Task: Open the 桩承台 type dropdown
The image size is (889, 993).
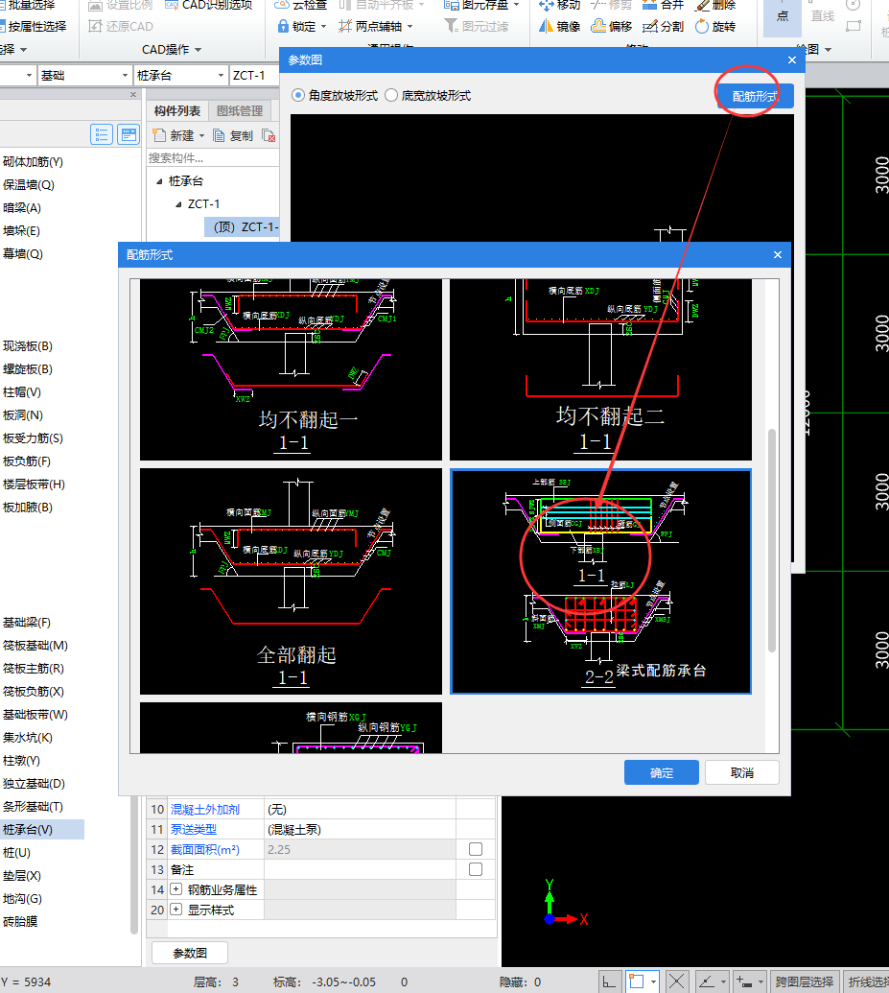Action: click(221, 76)
